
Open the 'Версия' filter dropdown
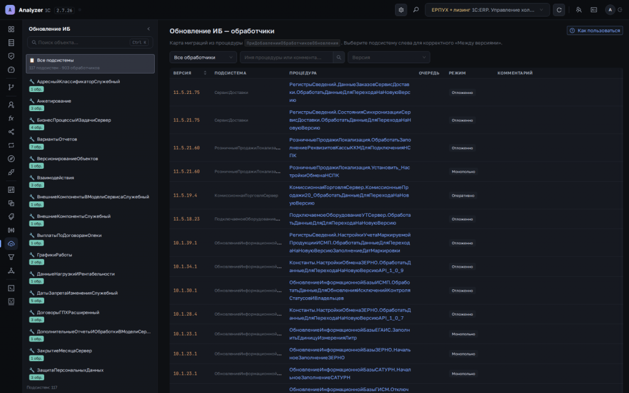389,57
